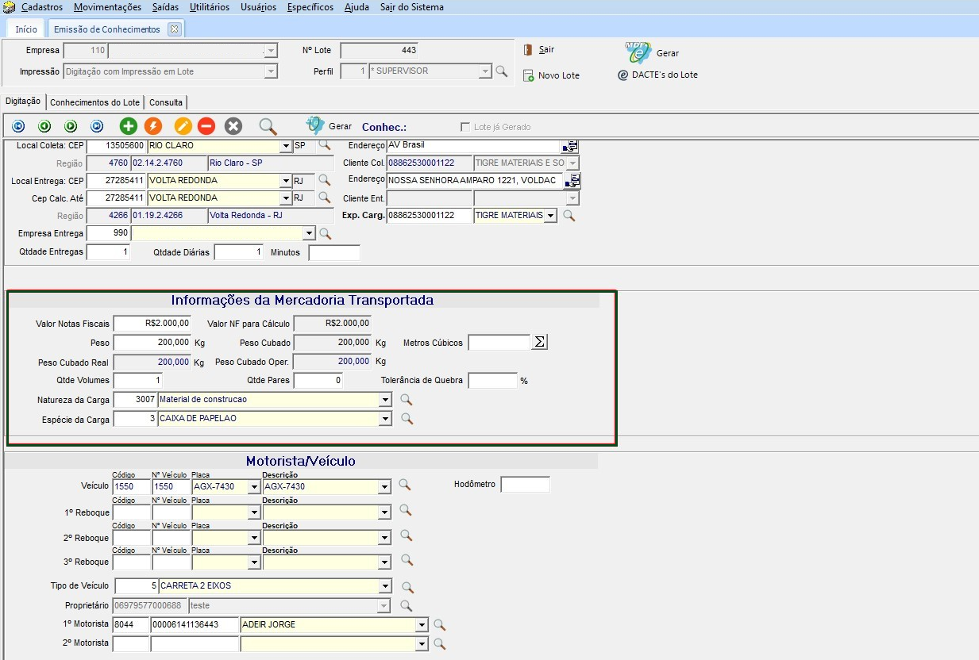Viewport: 979px width, 660px height.
Task: Click the Novo Lote button
Action: click(552, 75)
